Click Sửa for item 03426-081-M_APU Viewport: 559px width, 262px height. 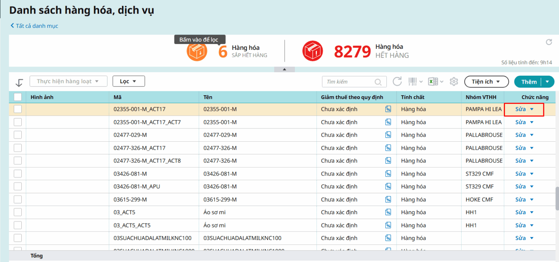click(x=520, y=187)
